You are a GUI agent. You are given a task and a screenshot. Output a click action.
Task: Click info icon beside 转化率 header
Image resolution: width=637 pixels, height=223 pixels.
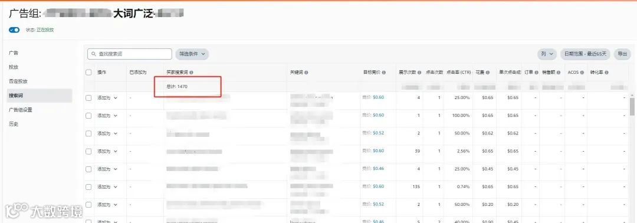606,73
